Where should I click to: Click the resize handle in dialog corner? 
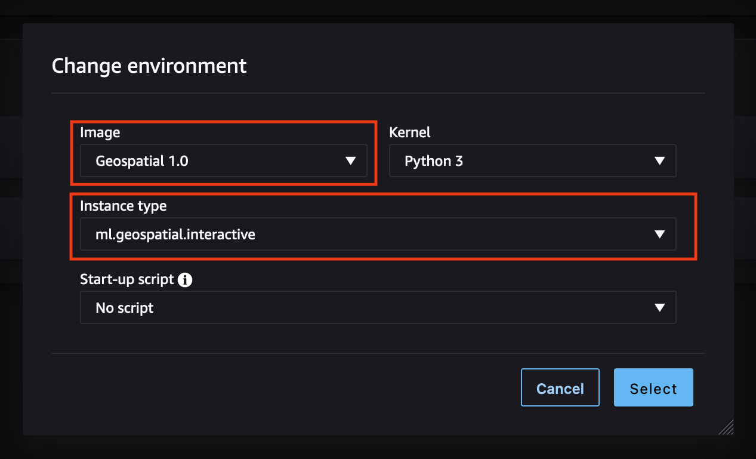(726, 427)
